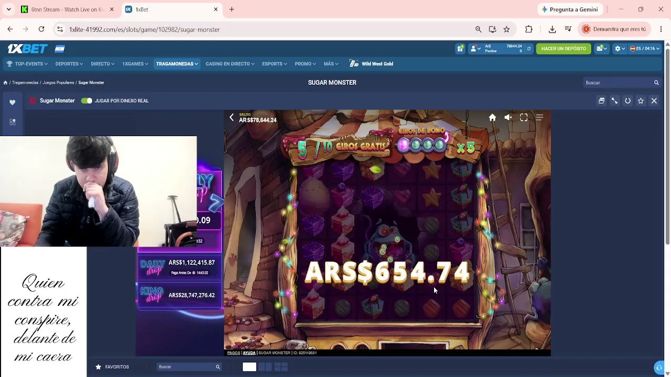The image size is (671, 377).
Task: Click the Hacer un Depósito button
Action: click(x=564, y=49)
